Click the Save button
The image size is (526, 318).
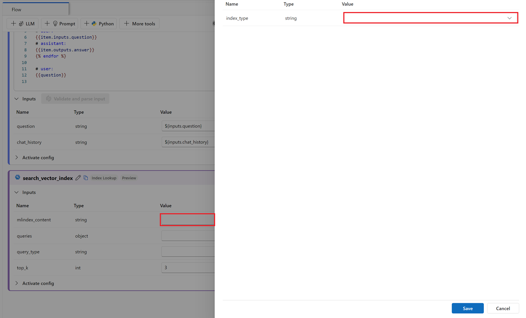pyautogui.click(x=467, y=308)
